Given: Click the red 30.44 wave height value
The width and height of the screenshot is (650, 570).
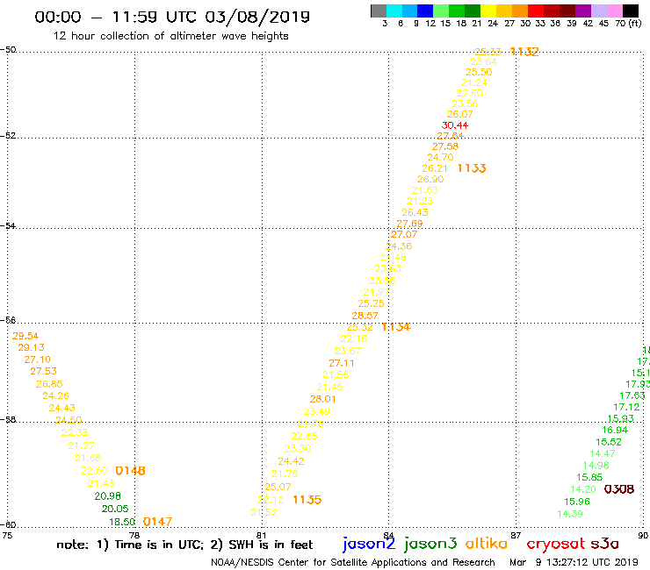Looking at the screenshot, I should click(x=455, y=125).
